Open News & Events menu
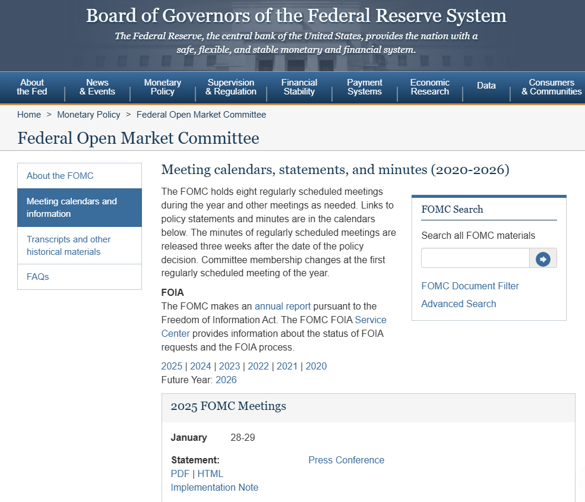Screen dimensions: 585x502 pyautogui.click(x=97, y=87)
